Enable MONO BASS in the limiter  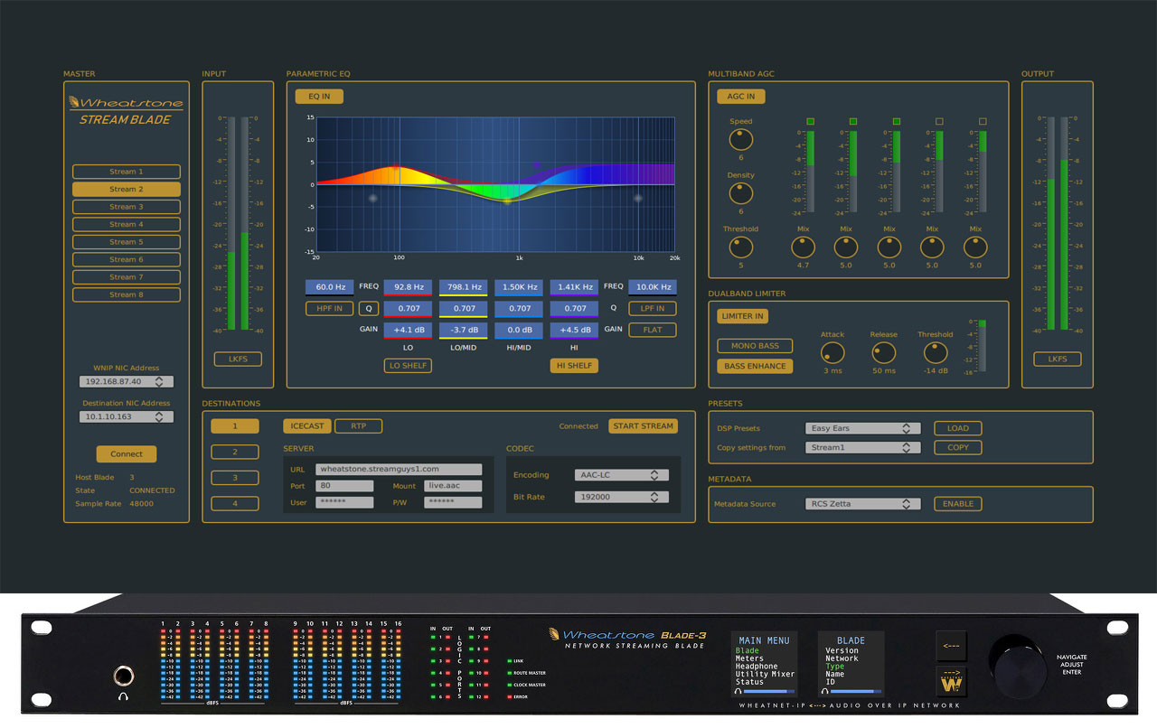click(x=755, y=346)
